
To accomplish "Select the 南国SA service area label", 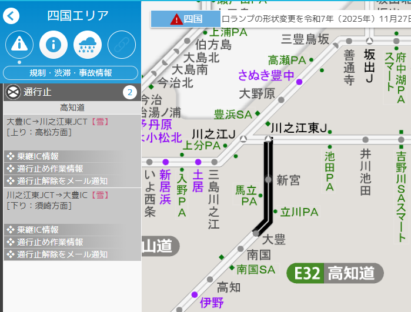I will coord(256,270).
